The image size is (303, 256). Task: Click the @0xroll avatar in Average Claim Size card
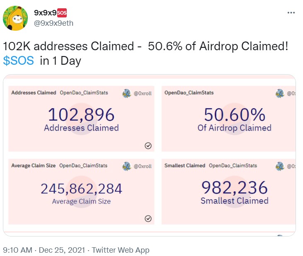pyautogui.click(x=127, y=166)
